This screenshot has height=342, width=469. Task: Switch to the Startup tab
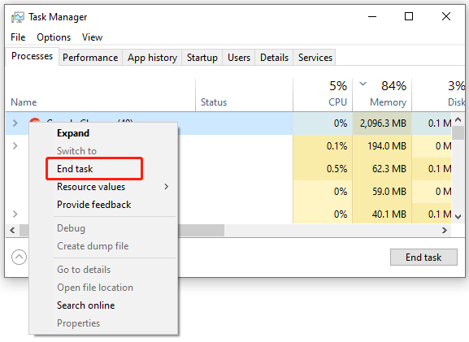click(x=202, y=58)
